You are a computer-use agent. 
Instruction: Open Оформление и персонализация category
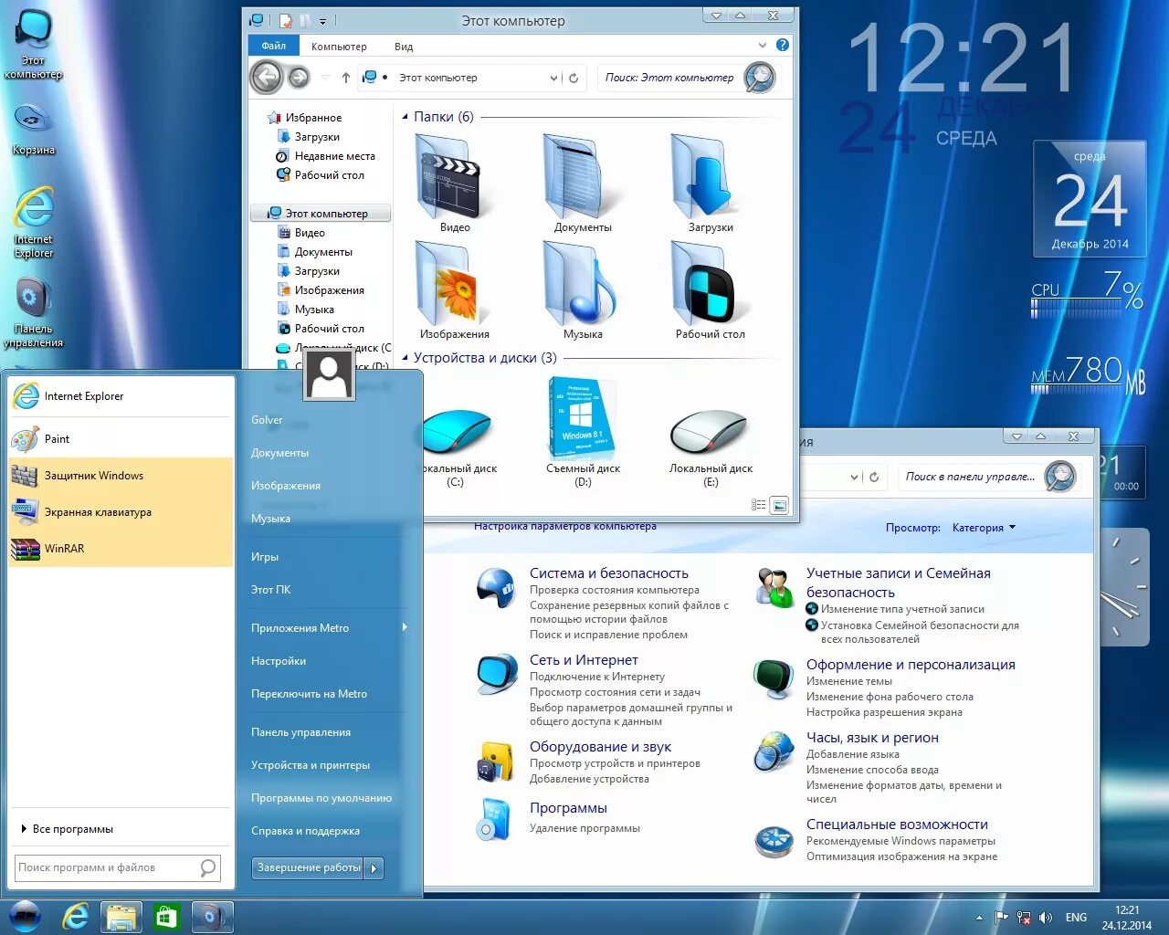tap(911, 665)
